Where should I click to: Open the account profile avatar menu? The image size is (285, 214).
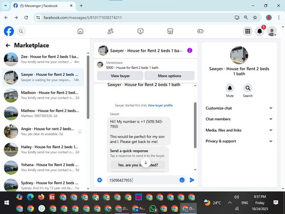(x=272, y=31)
